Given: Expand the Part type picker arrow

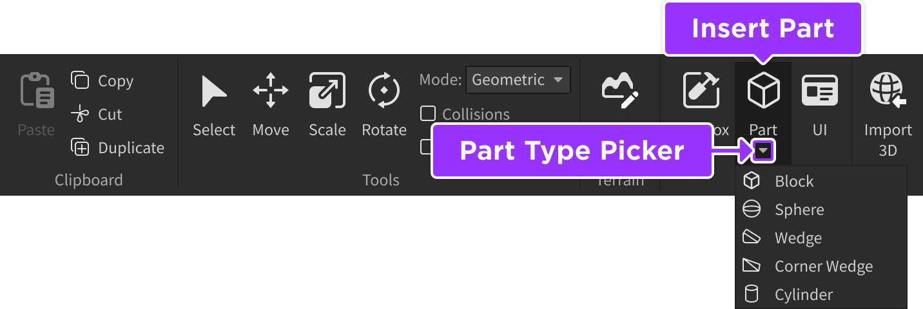Looking at the screenshot, I should tap(763, 151).
